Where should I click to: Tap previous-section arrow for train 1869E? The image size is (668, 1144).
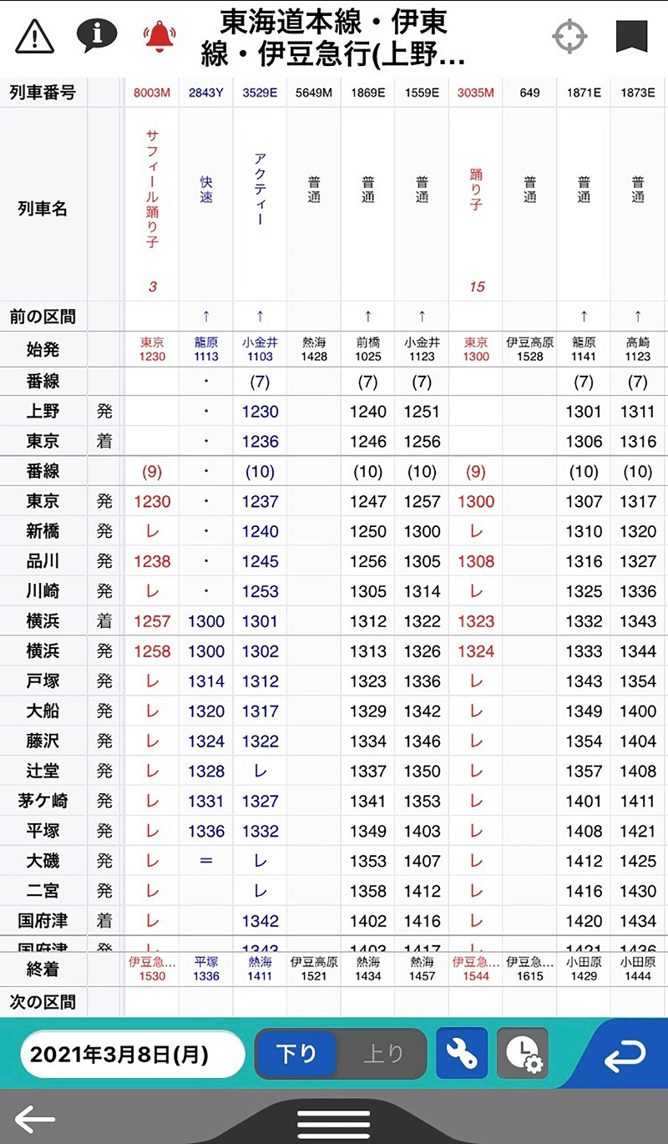pyautogui.click(x=368, y=316)
